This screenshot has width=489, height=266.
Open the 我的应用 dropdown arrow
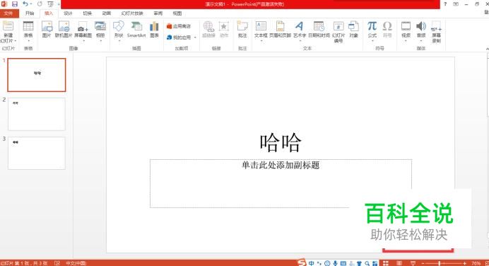195,37
